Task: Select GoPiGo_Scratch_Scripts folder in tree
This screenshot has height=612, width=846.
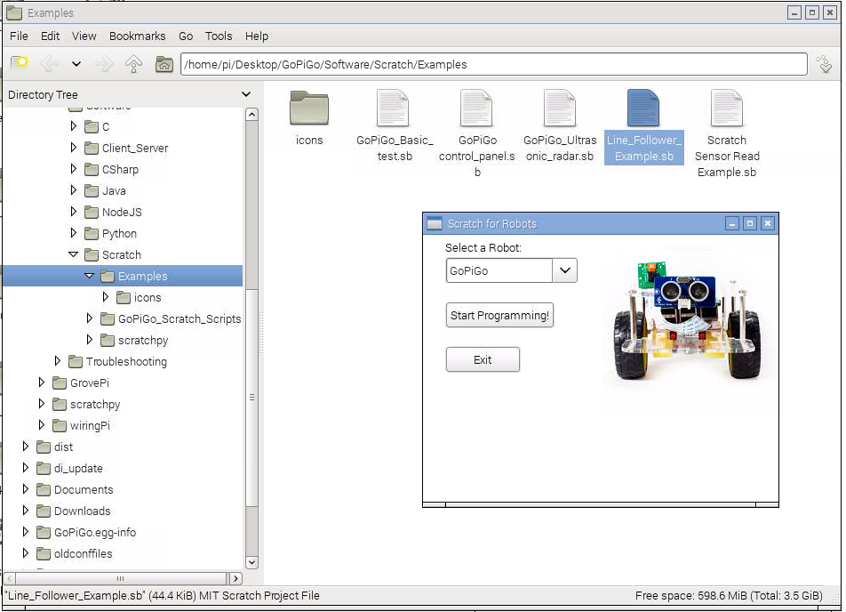Action: tap(180, 318)
